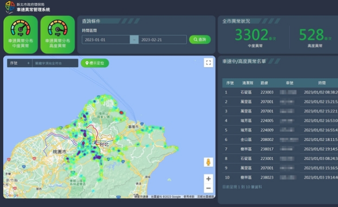338x207 pixels.
Task: Select row 1 route 223003
Action: 267,92
